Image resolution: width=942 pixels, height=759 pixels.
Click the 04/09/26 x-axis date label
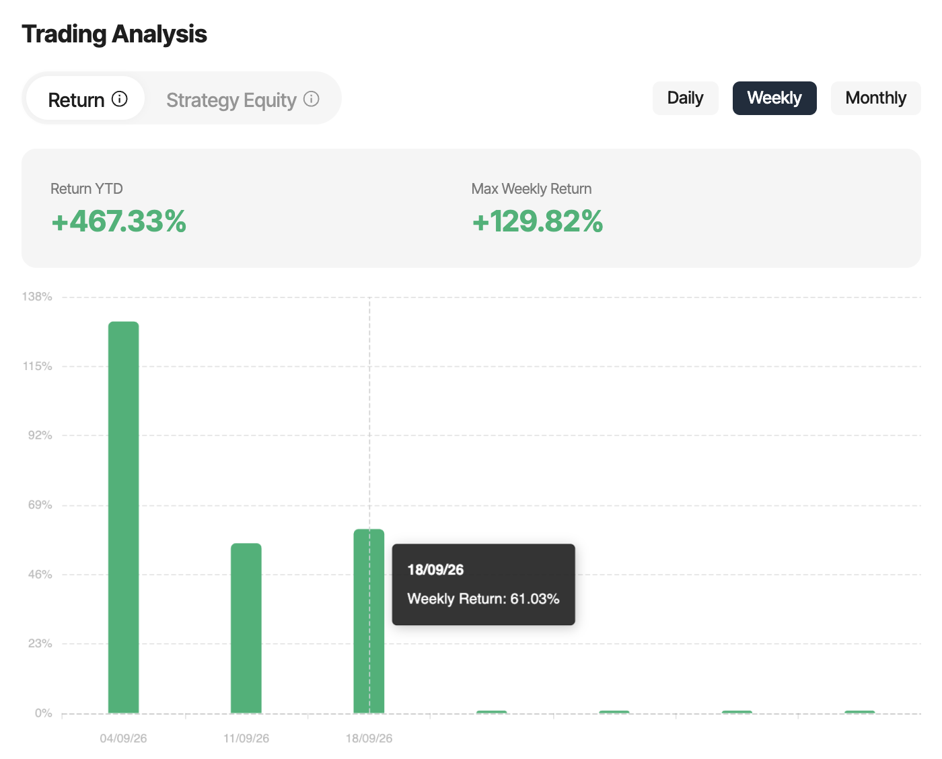click(x=123, y=738)
